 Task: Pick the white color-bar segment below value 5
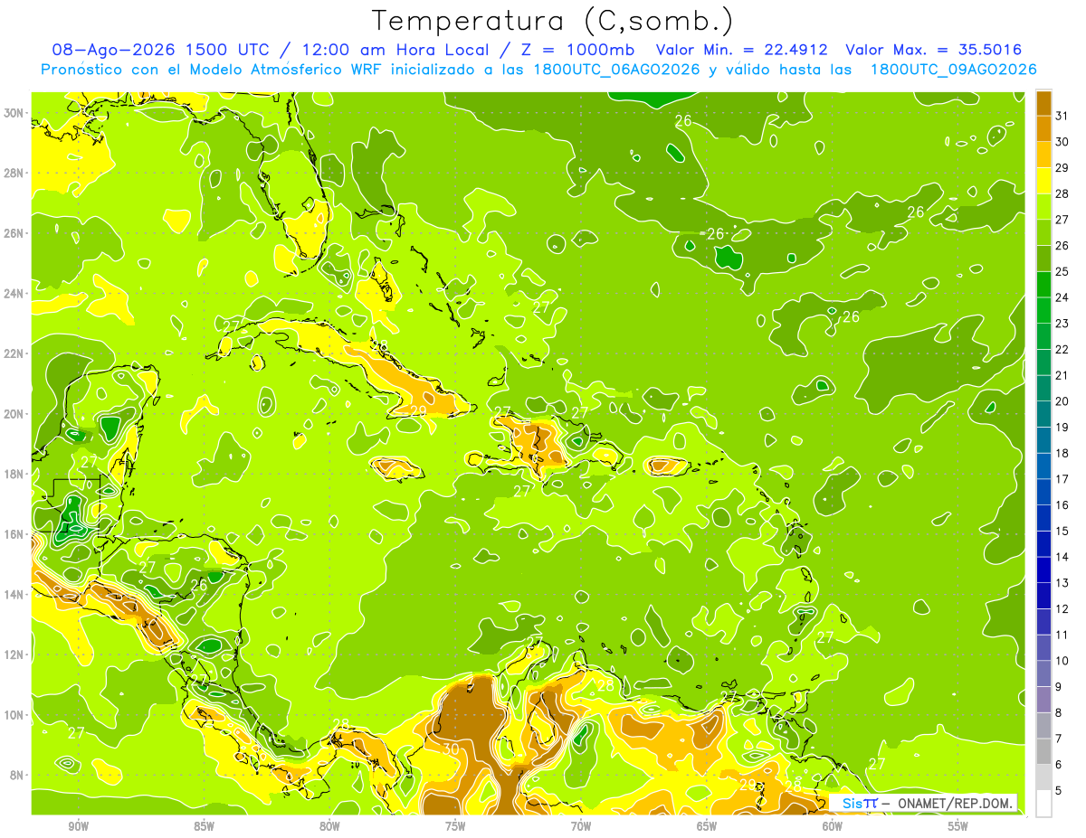point(1043,803)
